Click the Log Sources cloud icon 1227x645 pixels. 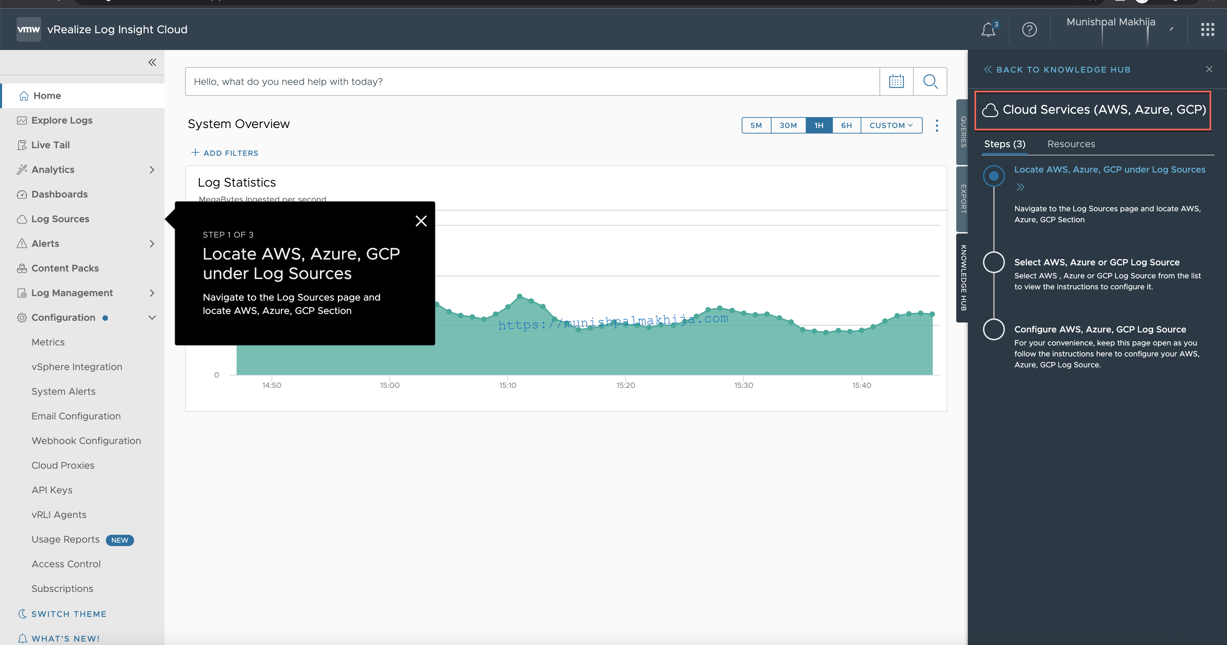pos(22,219)
